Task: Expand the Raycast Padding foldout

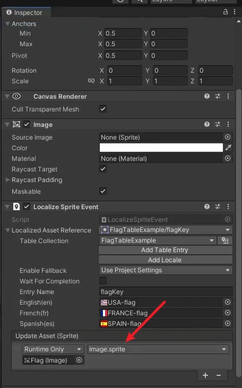Action: tap(7, 179)
